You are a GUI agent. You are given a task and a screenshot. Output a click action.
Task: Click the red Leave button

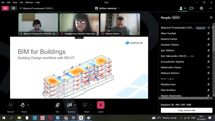(x=100, y=105)
